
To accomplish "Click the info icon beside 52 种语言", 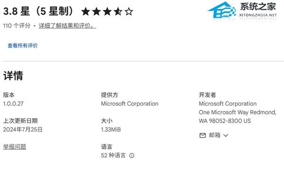I will pyautogui.click(x=132, y=155).
